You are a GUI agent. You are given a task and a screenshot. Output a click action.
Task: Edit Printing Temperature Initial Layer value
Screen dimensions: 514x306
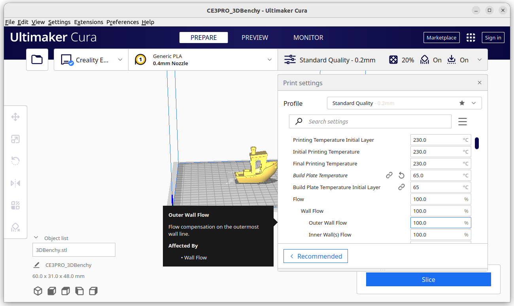[441, 140]
